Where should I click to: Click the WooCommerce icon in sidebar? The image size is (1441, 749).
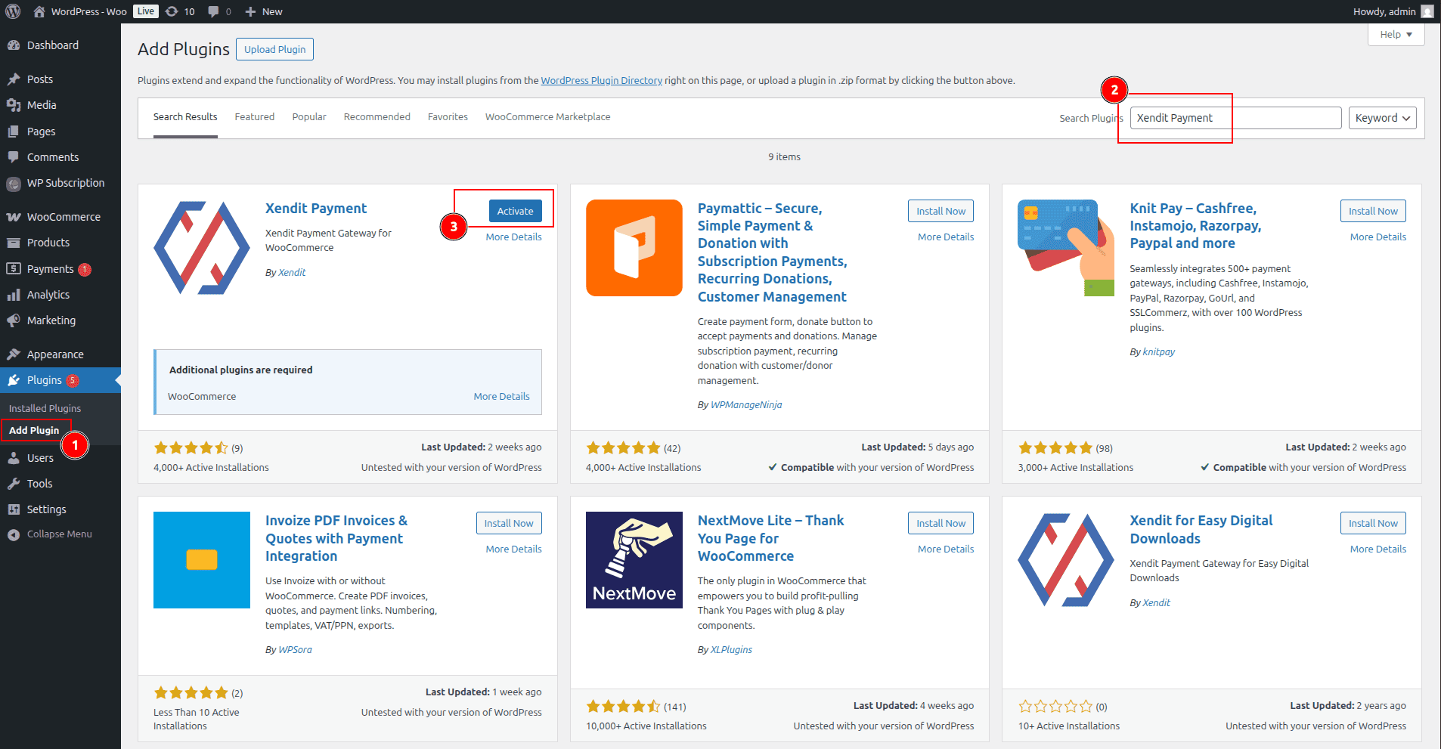(14, 217)
